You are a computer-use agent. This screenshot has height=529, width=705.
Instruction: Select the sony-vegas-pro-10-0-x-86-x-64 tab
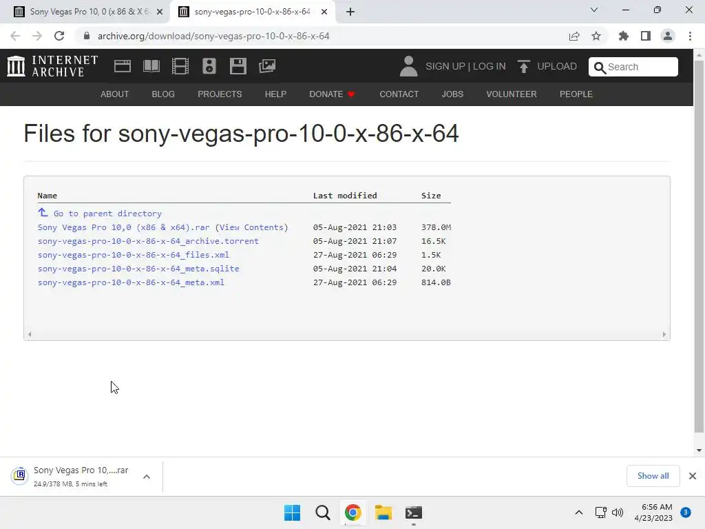[252, 12]
